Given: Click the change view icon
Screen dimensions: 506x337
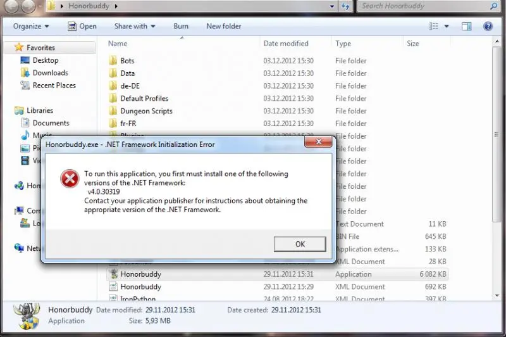Looking at the screenshot, I should 433,26.
